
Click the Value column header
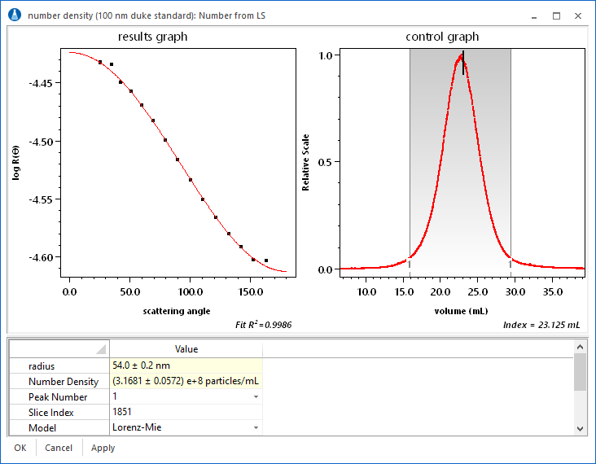tap(186, 349)
